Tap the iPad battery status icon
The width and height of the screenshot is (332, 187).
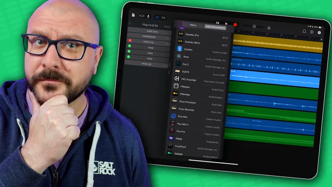pos(321,27)
